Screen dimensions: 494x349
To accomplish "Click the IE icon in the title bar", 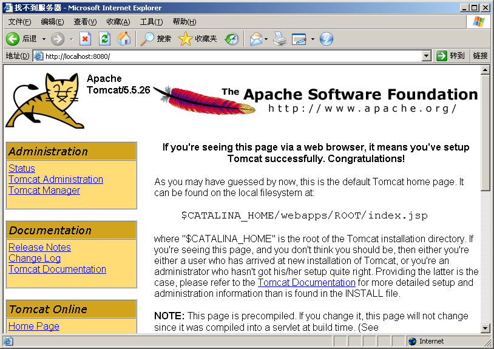I will (x=8, y=7).
